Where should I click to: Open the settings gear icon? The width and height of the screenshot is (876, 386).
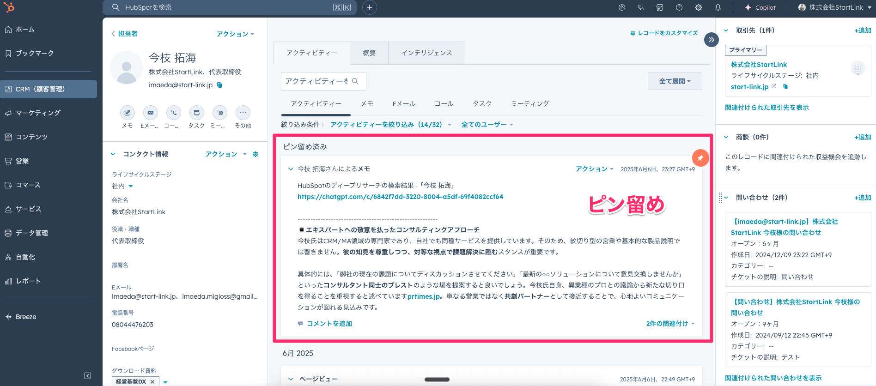point(699,7)
